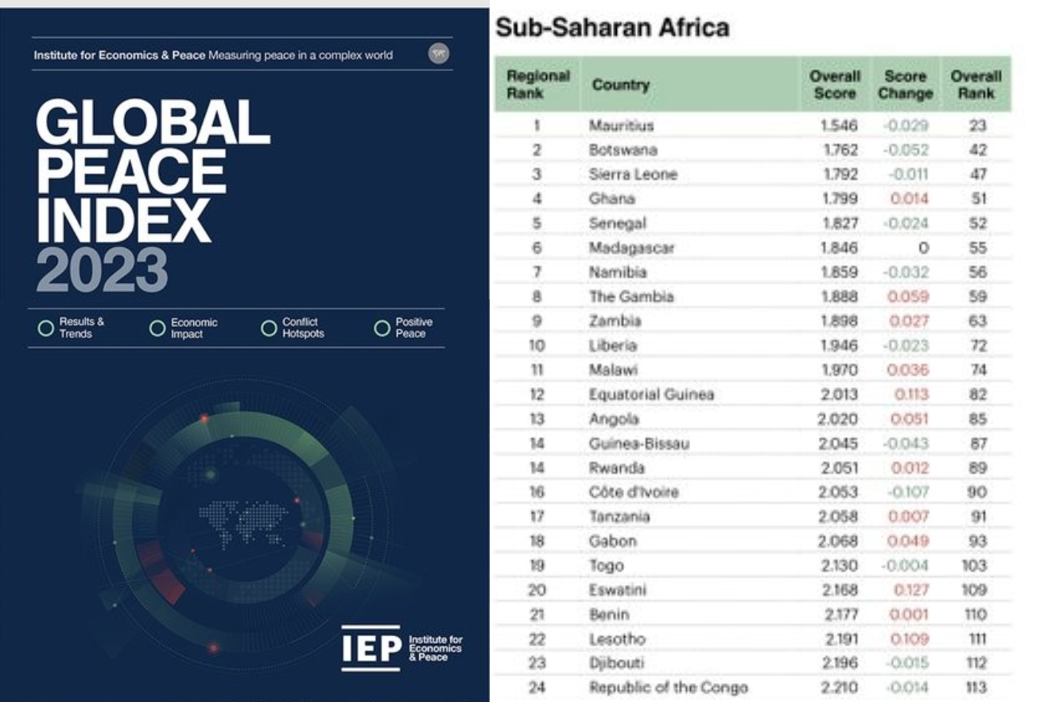Click Zambia in the country column
Viewport: 1055px width, 702px height.
pos(615,321)
